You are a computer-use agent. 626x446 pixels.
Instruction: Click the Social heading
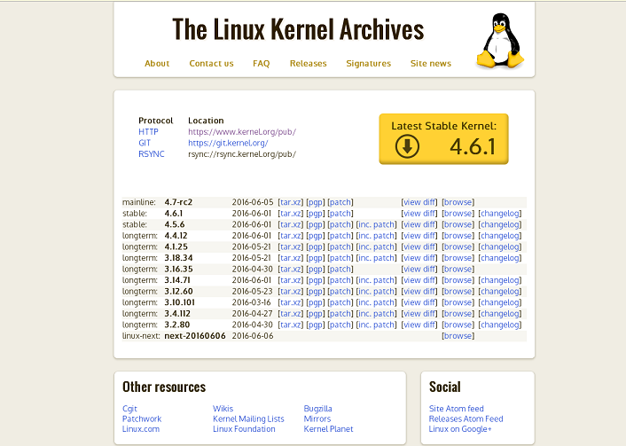[445, 387]
